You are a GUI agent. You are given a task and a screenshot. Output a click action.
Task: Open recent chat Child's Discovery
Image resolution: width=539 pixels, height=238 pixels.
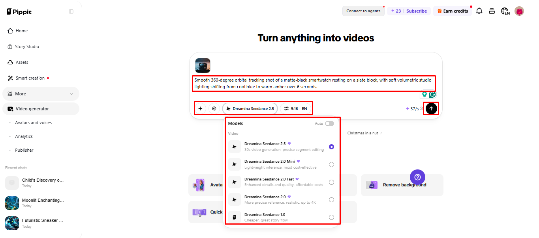pos(41,183)
